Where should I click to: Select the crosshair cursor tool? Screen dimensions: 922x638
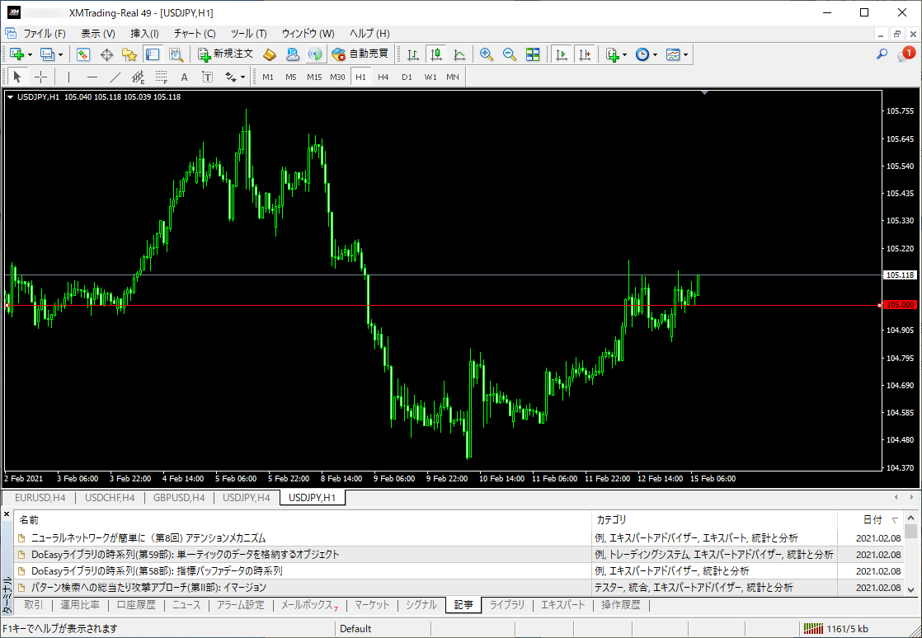point(40,77)
